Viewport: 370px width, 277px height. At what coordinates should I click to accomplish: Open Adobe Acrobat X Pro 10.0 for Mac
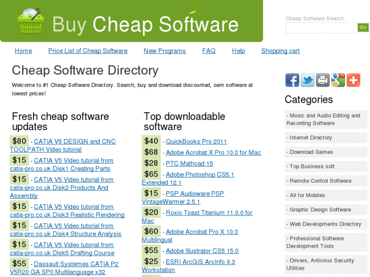coord(213,152)
